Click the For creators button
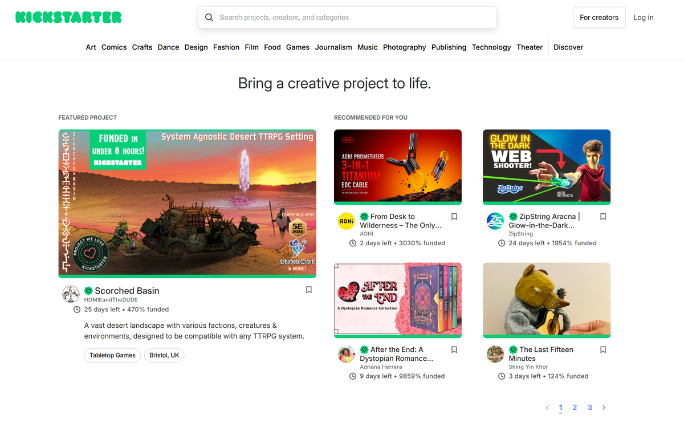The height and width of the screenshot is (423, 684). [x=599, y=18]
